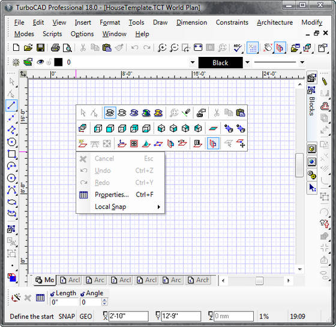Click the yellow gears icon on right panel
The height and width of the screenshot is (327, 336).
(x=312, y=175)
